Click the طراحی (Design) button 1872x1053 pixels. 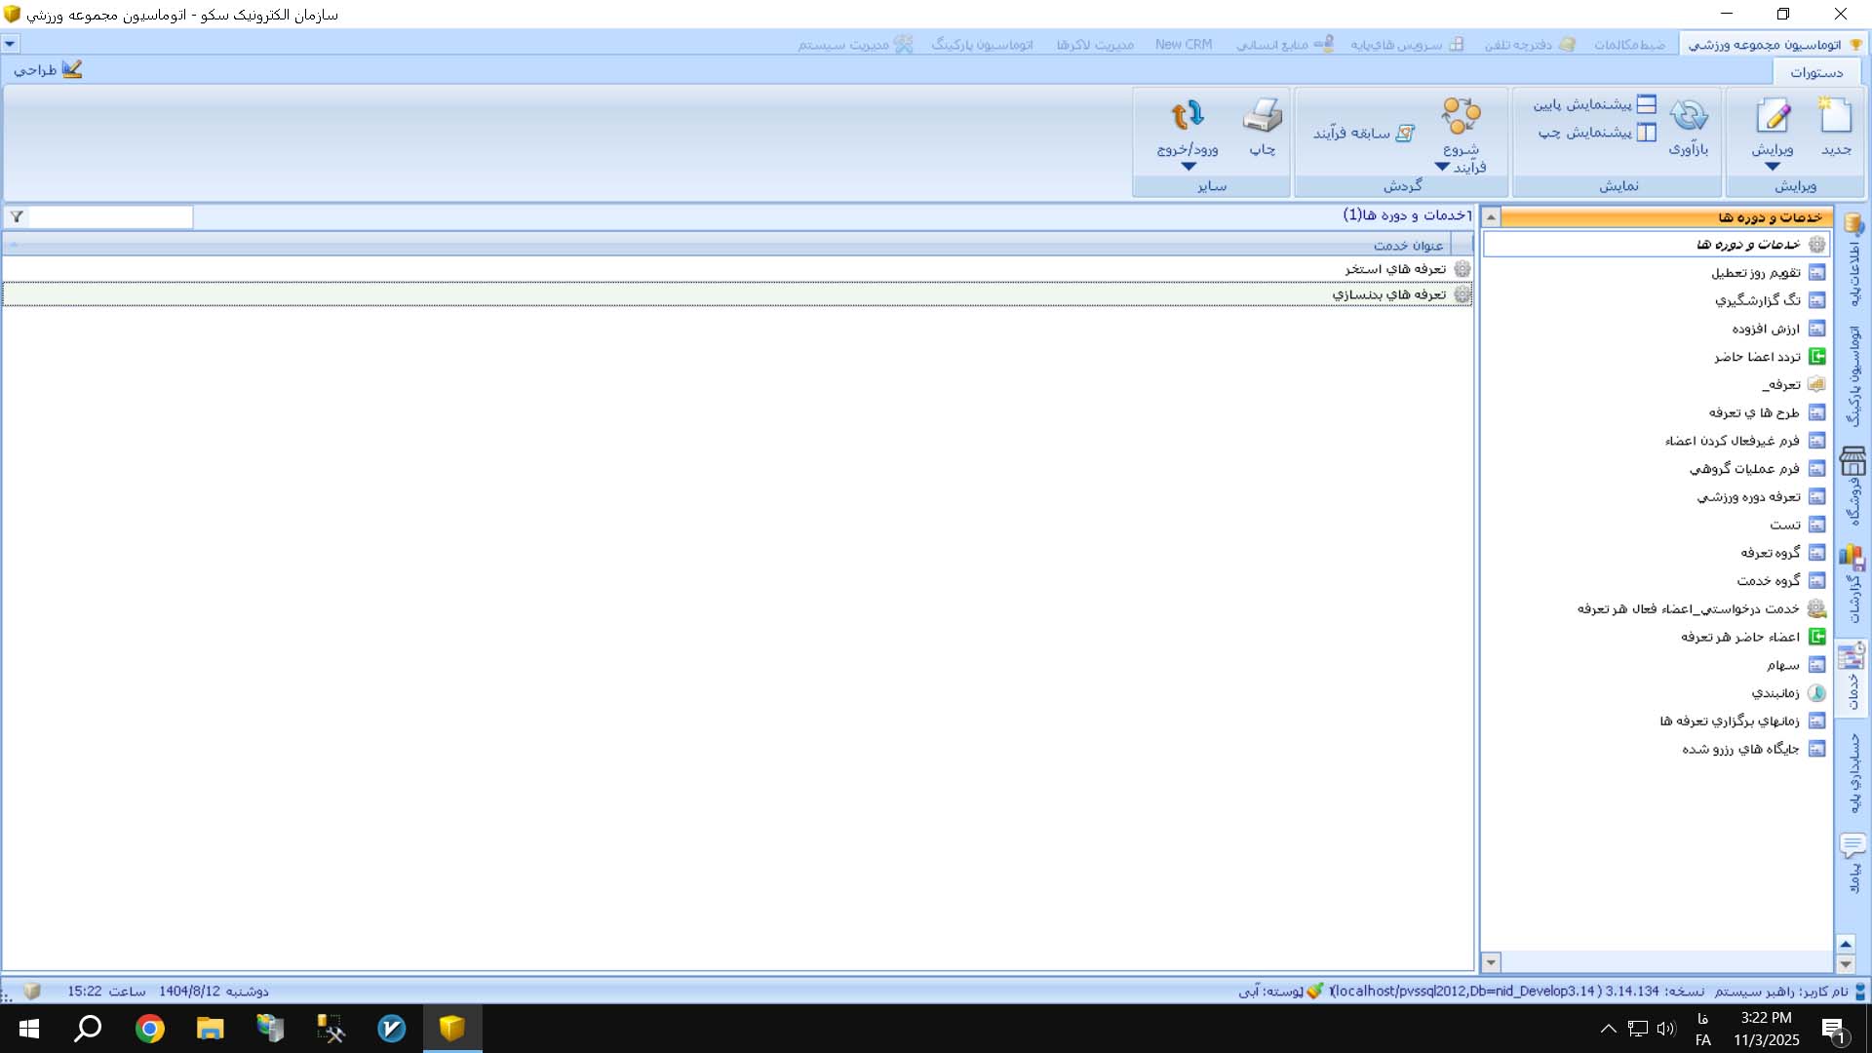48,69
